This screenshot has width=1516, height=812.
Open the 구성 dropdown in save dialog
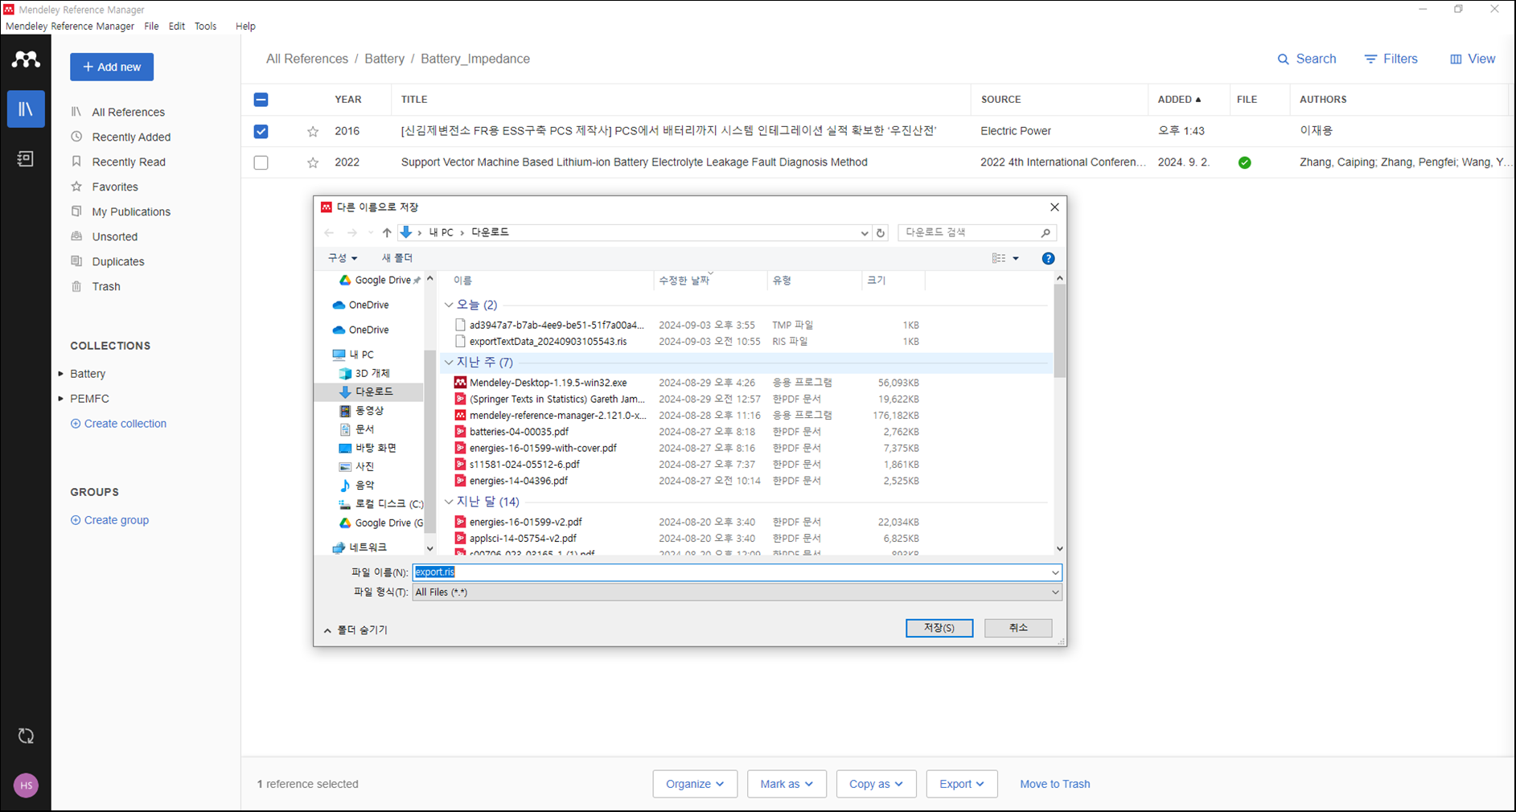(342, 258)
